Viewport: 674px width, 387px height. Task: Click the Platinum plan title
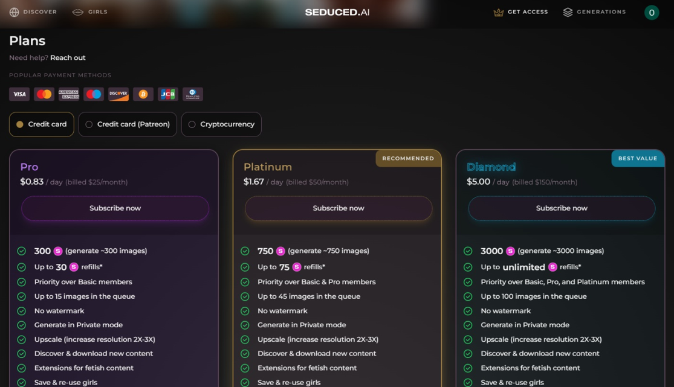(268, 167)
